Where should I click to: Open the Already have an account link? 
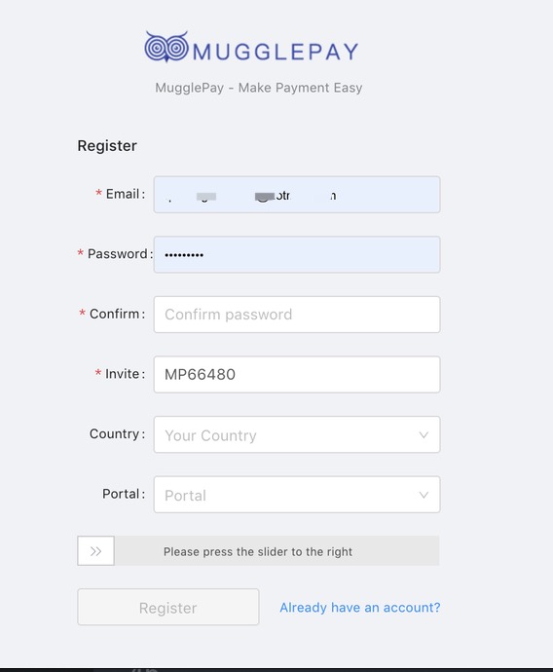[x=360, y=608]
